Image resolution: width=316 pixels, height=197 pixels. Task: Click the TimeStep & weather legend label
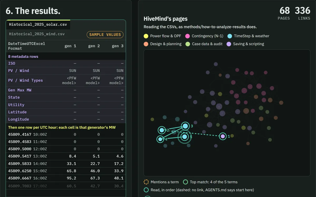(x=251, y=36)
